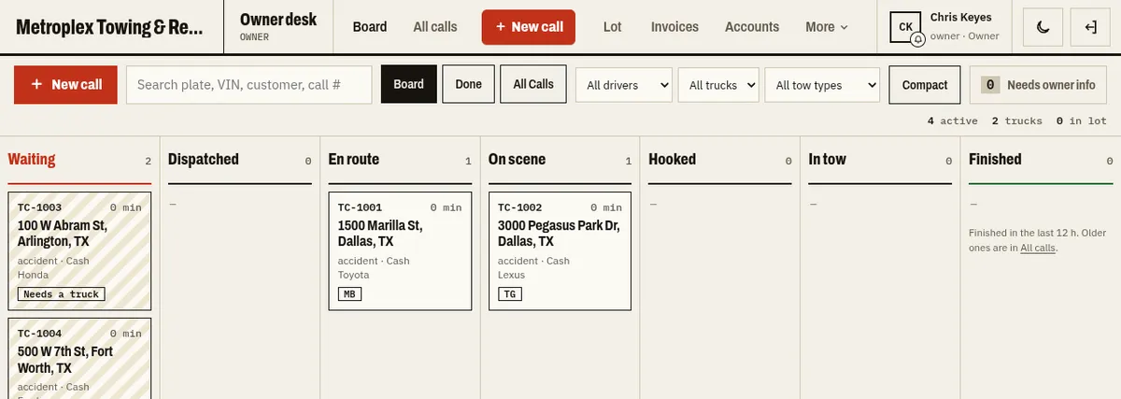
Task: Click the Owner desk label
Action: 278,19
